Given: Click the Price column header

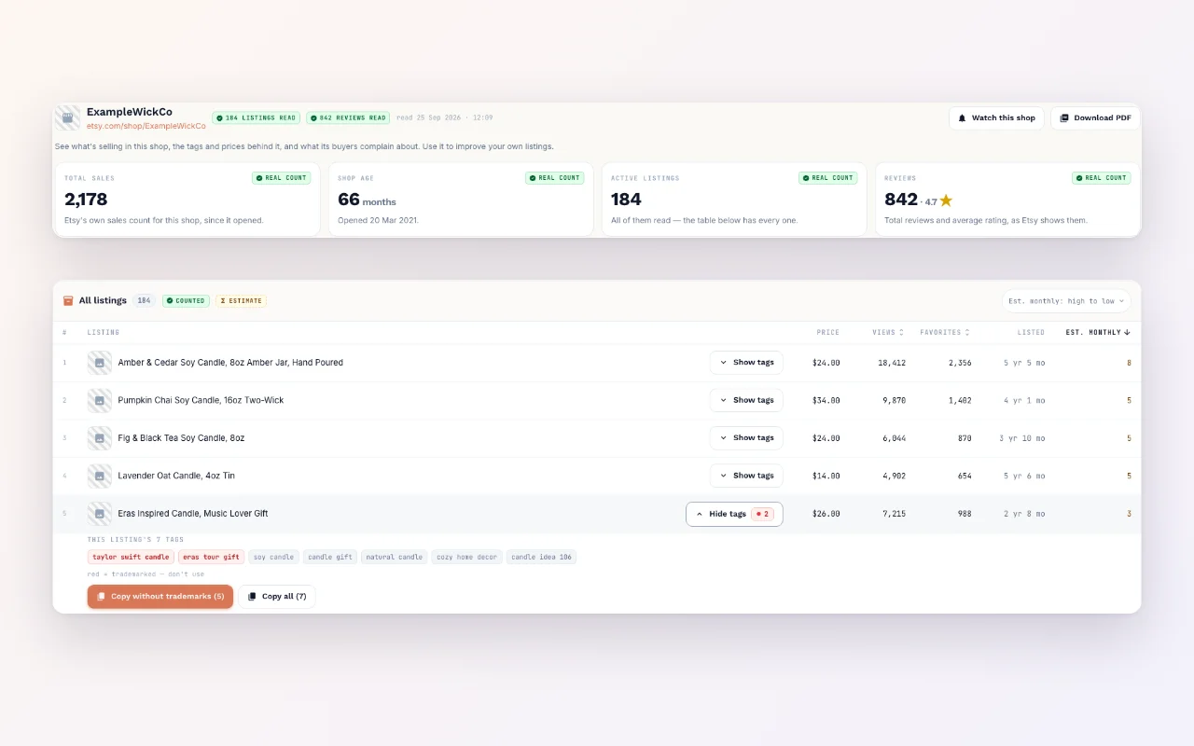Looking at the screenshot, I should point(828,333).
